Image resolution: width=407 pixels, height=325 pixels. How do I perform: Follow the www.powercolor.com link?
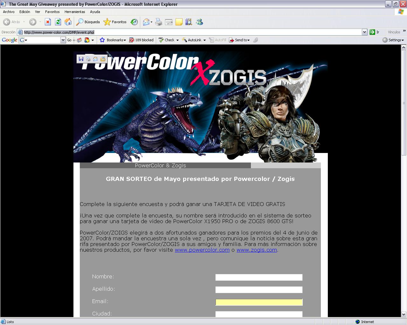(x=202, y=250)
